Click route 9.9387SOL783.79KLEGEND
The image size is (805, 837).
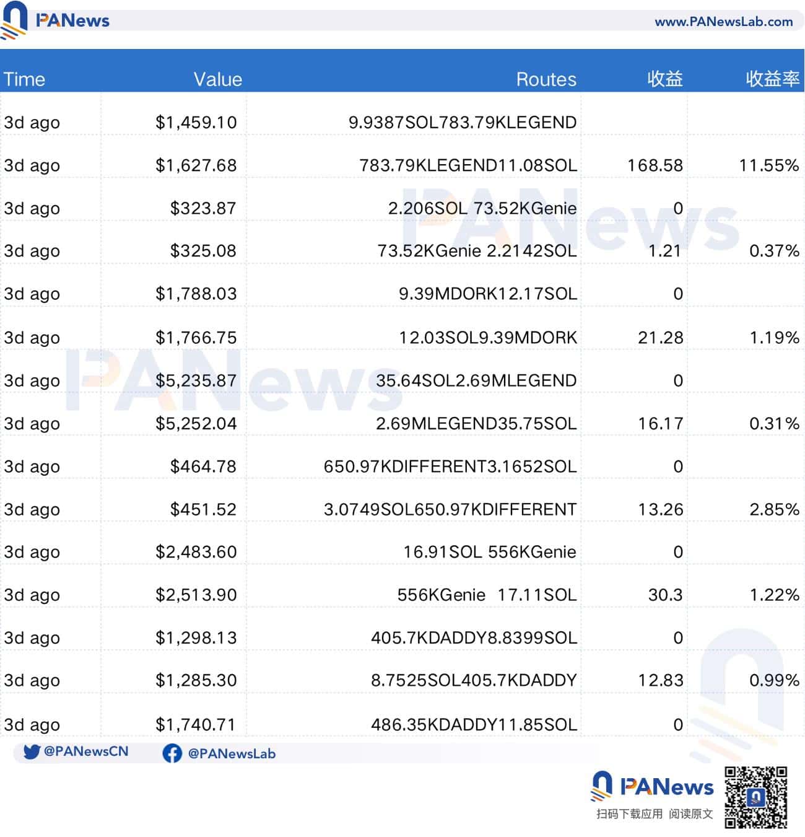point(463,122)
